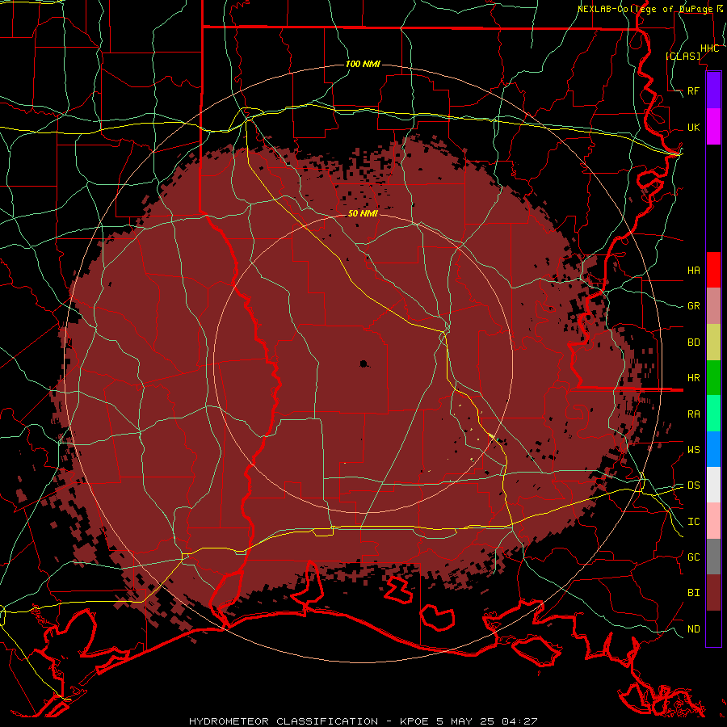This screenshot has width=727, height=727.
Task: Click the 50 NMI range ring label
Action: click(x=363, y=213)
